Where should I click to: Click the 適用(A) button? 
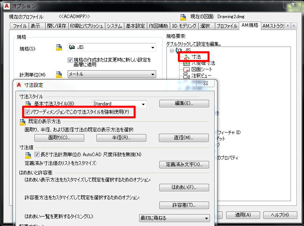click(243, 215)
